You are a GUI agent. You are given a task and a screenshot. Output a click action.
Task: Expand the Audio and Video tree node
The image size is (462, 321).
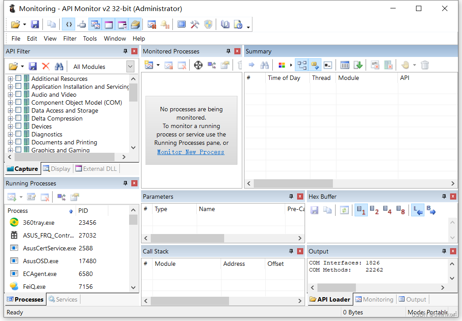[10, 95]
